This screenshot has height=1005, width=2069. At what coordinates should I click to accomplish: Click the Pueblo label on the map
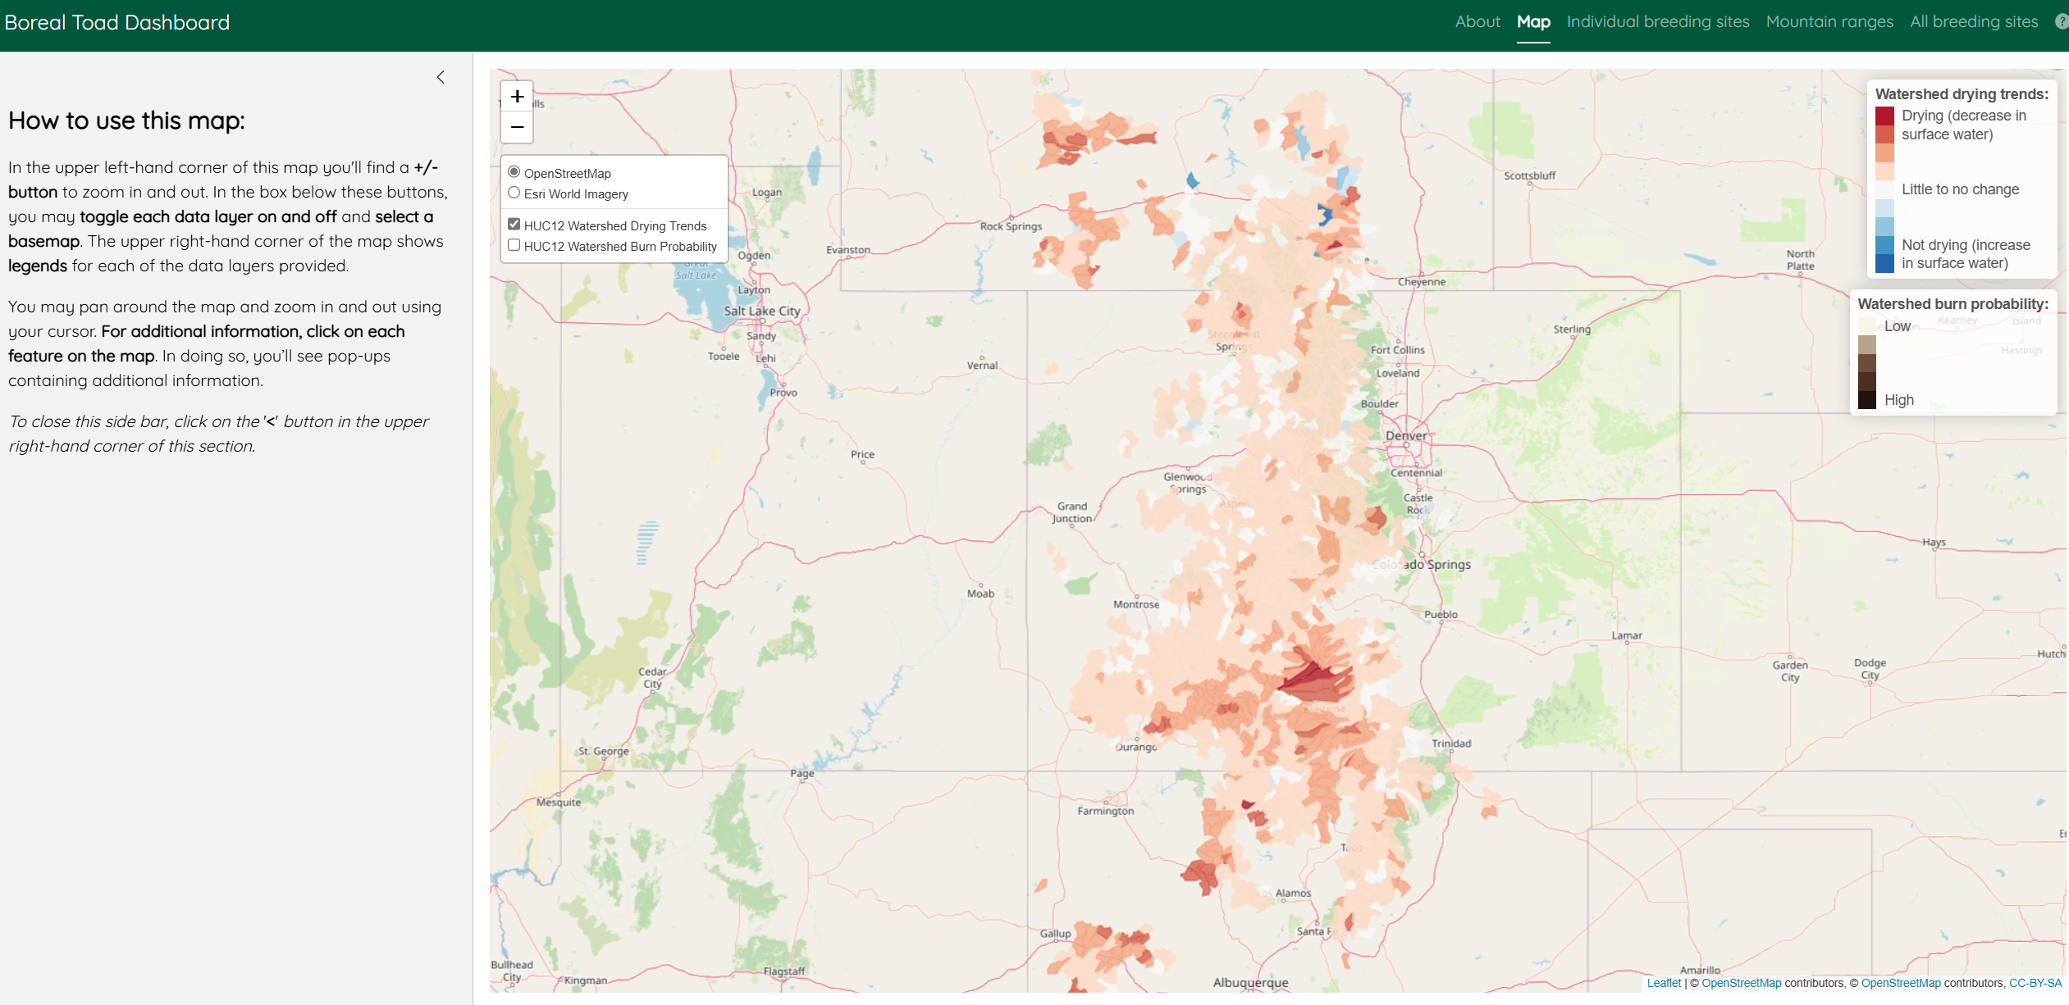tap(1441, 614)
